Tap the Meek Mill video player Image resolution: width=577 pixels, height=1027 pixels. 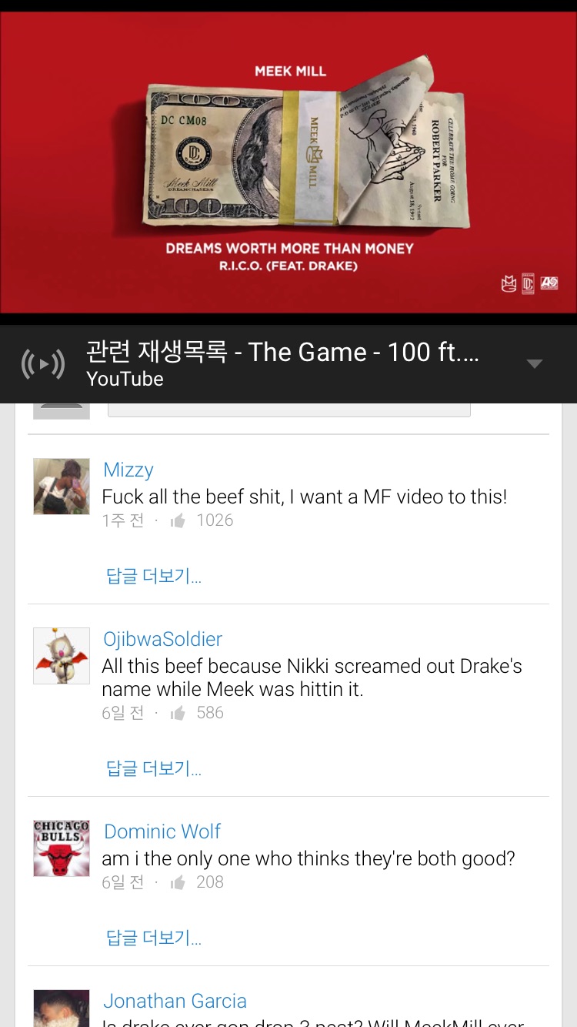pos(288,162)
